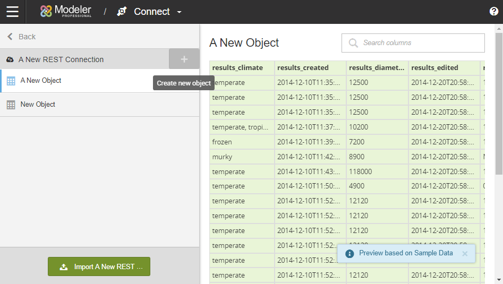Image resolution: width=503 pixels, height=284 pixels.
Task: Click the magnifier icon in the search box
Action: point(353,43)
